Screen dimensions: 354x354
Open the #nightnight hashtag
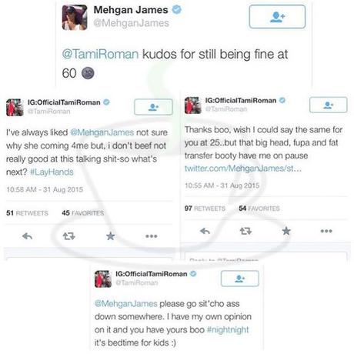point(228,329)
